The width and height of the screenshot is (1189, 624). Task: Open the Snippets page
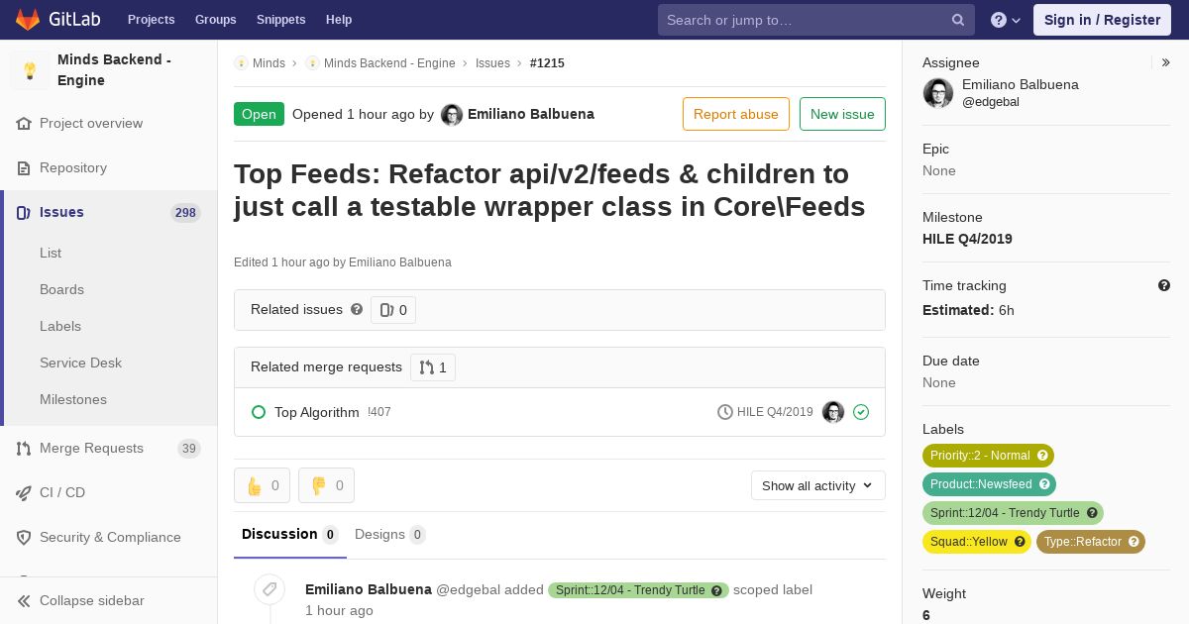click(281, 20)
